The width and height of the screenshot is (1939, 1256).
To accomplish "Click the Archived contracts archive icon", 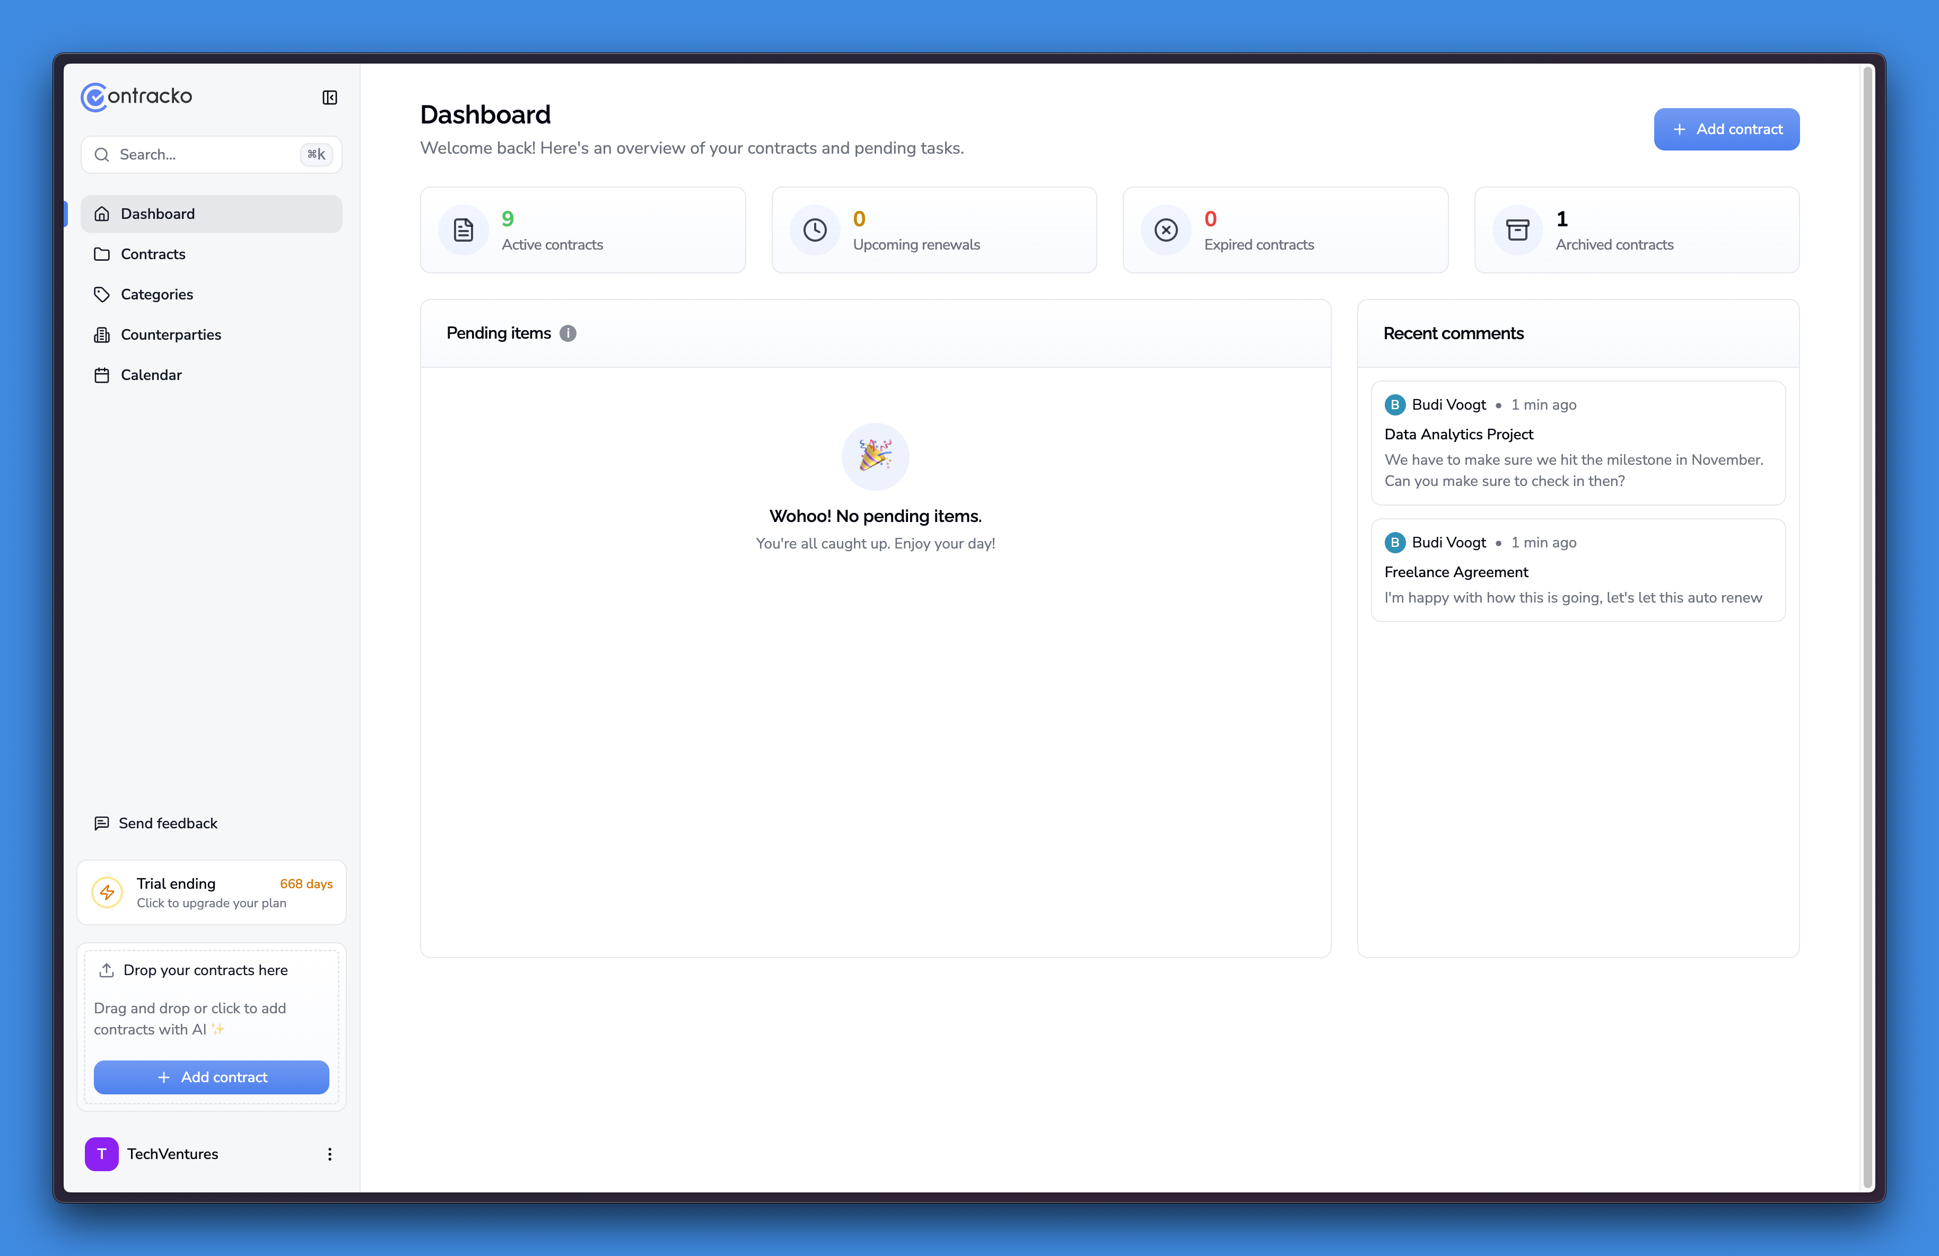I will [1517, 229].
